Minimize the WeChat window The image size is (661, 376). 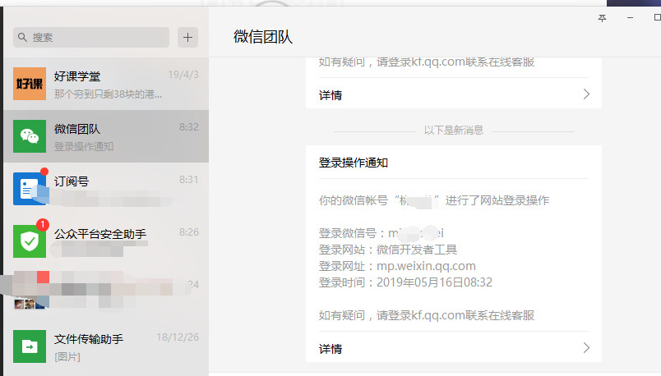630,18
